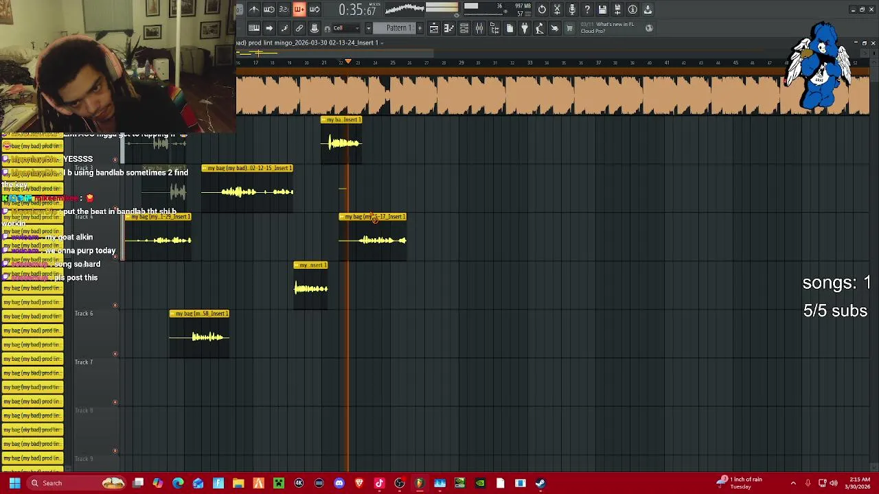Open the piano roll view

[449, 28]
